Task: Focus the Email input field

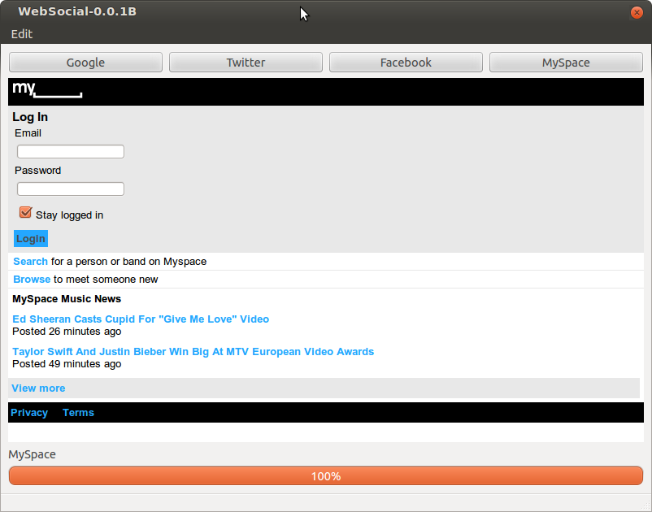Action: pos(71,152)
